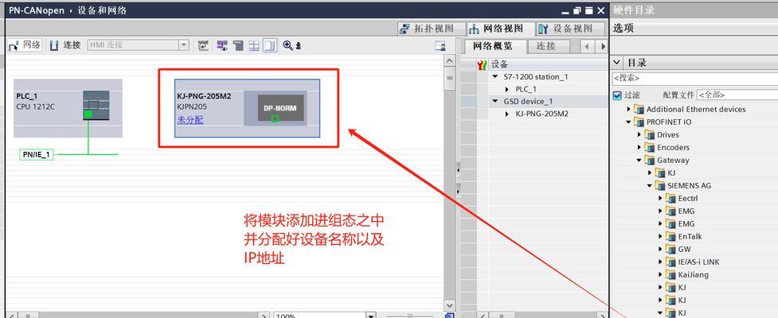The height and width of the screenshot is (318, 778).
Task: Click the Encoders folder icon
Action: (x=650, y=148)
